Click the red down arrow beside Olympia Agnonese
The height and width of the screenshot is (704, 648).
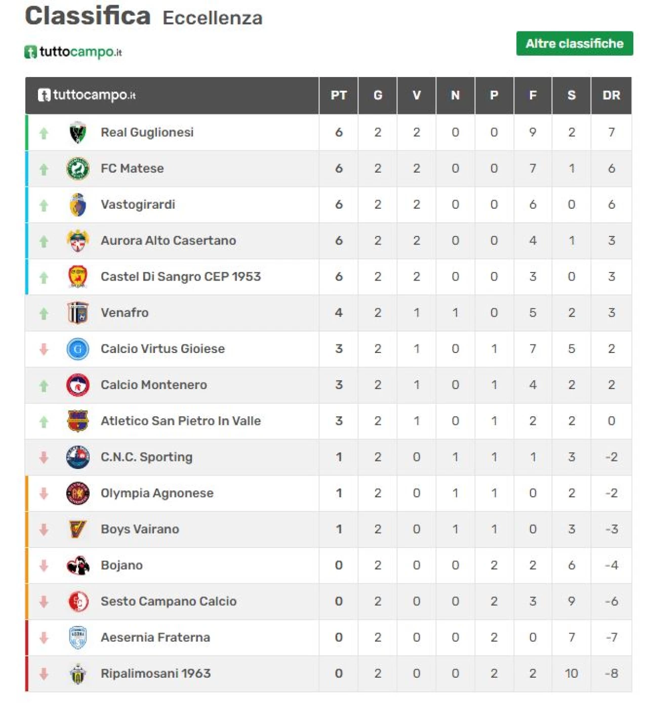click(44, 493)
